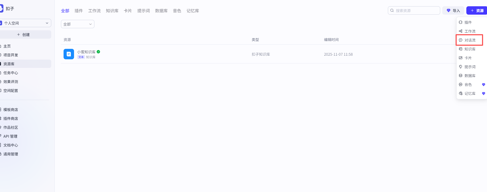487x192 pixels.
Task: Click the 编辑时间 column header
Action: pos(331,40)
